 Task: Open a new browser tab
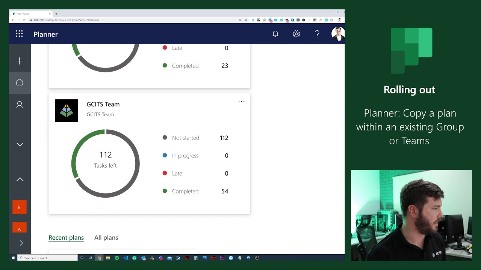(56, 14)
